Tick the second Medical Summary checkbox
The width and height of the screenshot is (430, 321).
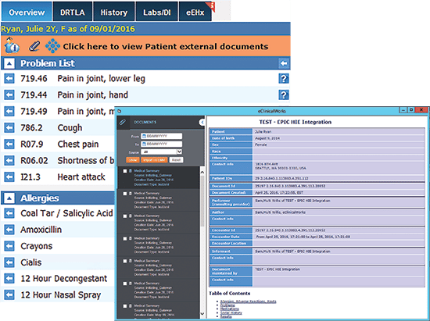(x=125, y=194)
